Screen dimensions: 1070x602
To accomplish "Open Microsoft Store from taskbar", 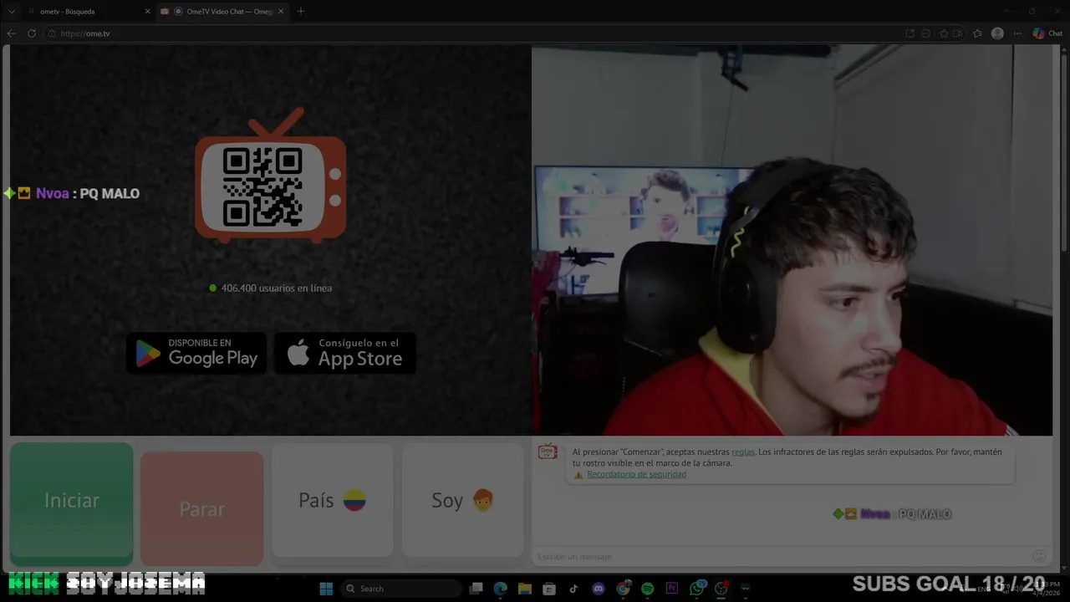I will 549,589.
